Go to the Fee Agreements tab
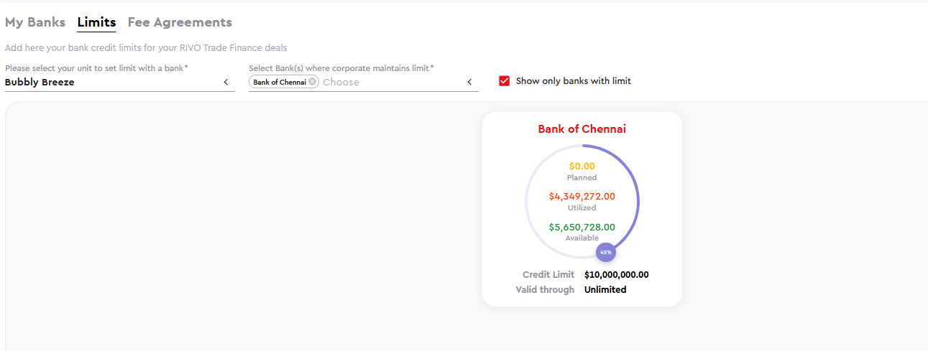Screen dimensions: 928x351 (180, 22)
